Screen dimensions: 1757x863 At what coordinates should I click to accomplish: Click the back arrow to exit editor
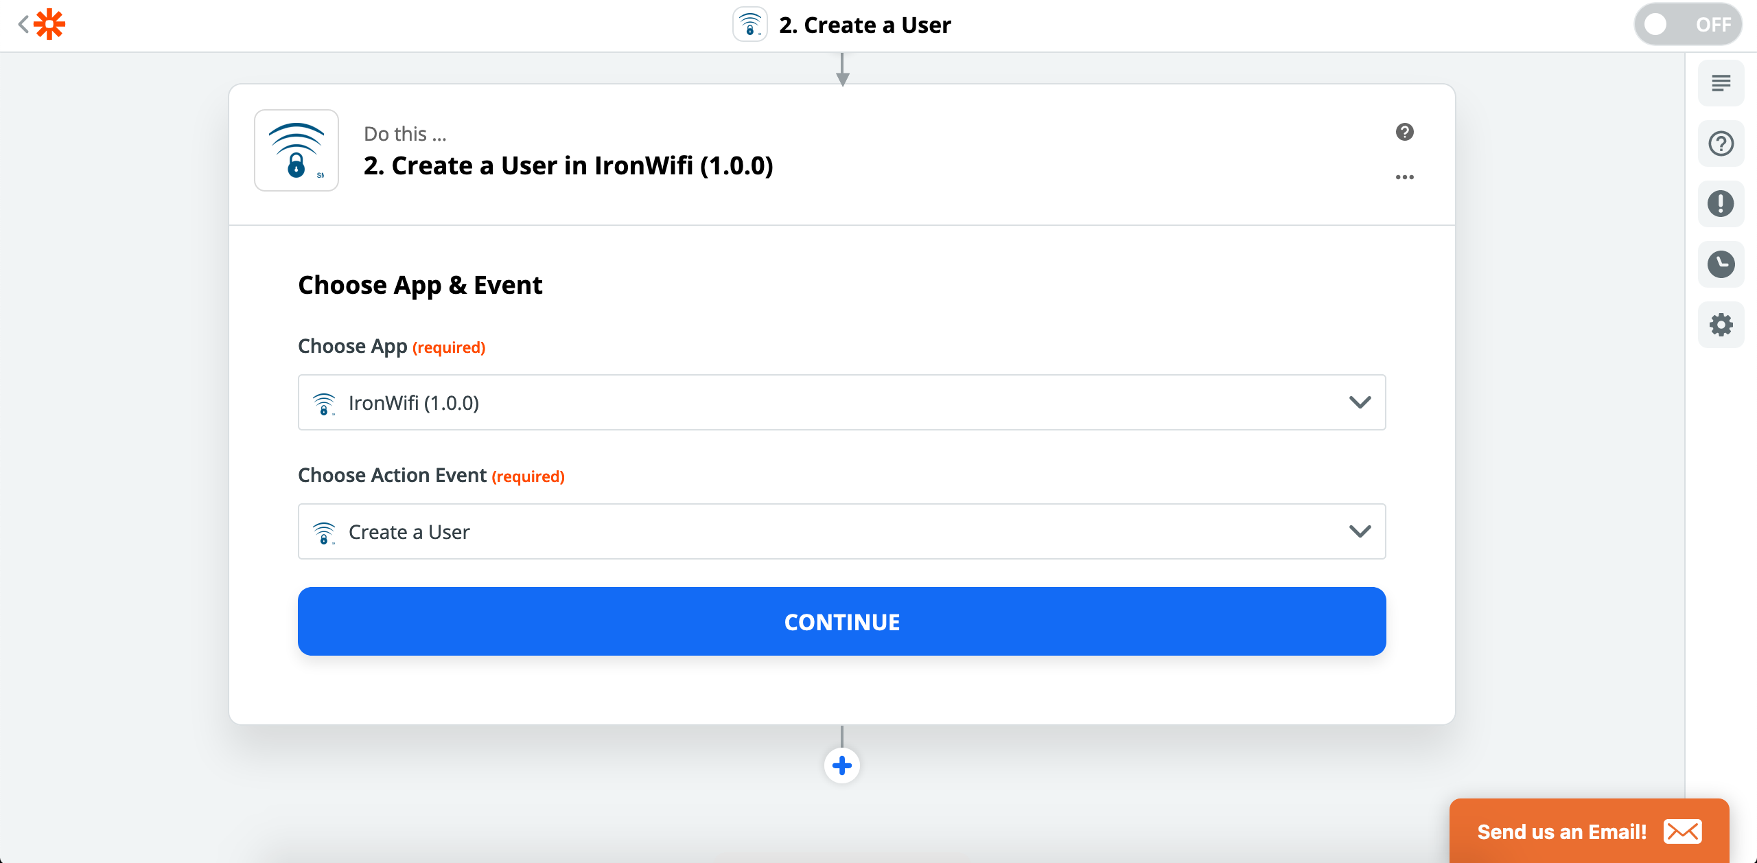(x=23, y=24)
